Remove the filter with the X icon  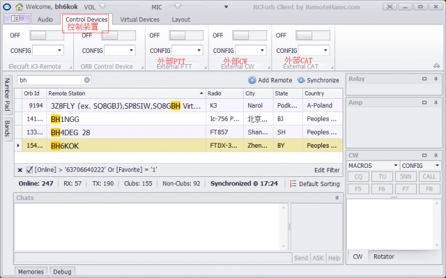[x=20, y=170]
